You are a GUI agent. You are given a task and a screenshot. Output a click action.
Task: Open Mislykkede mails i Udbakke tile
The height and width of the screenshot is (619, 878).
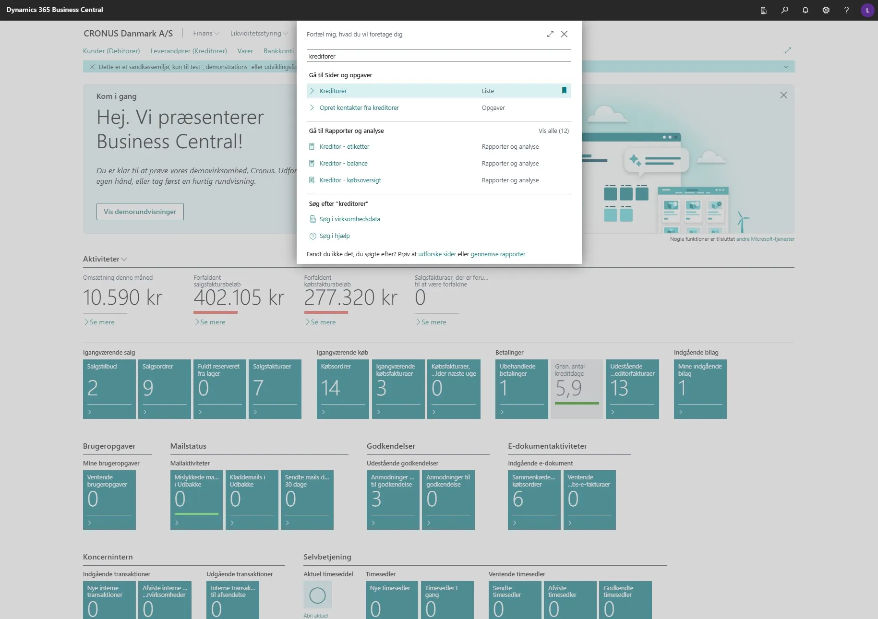tap(197, 500)
